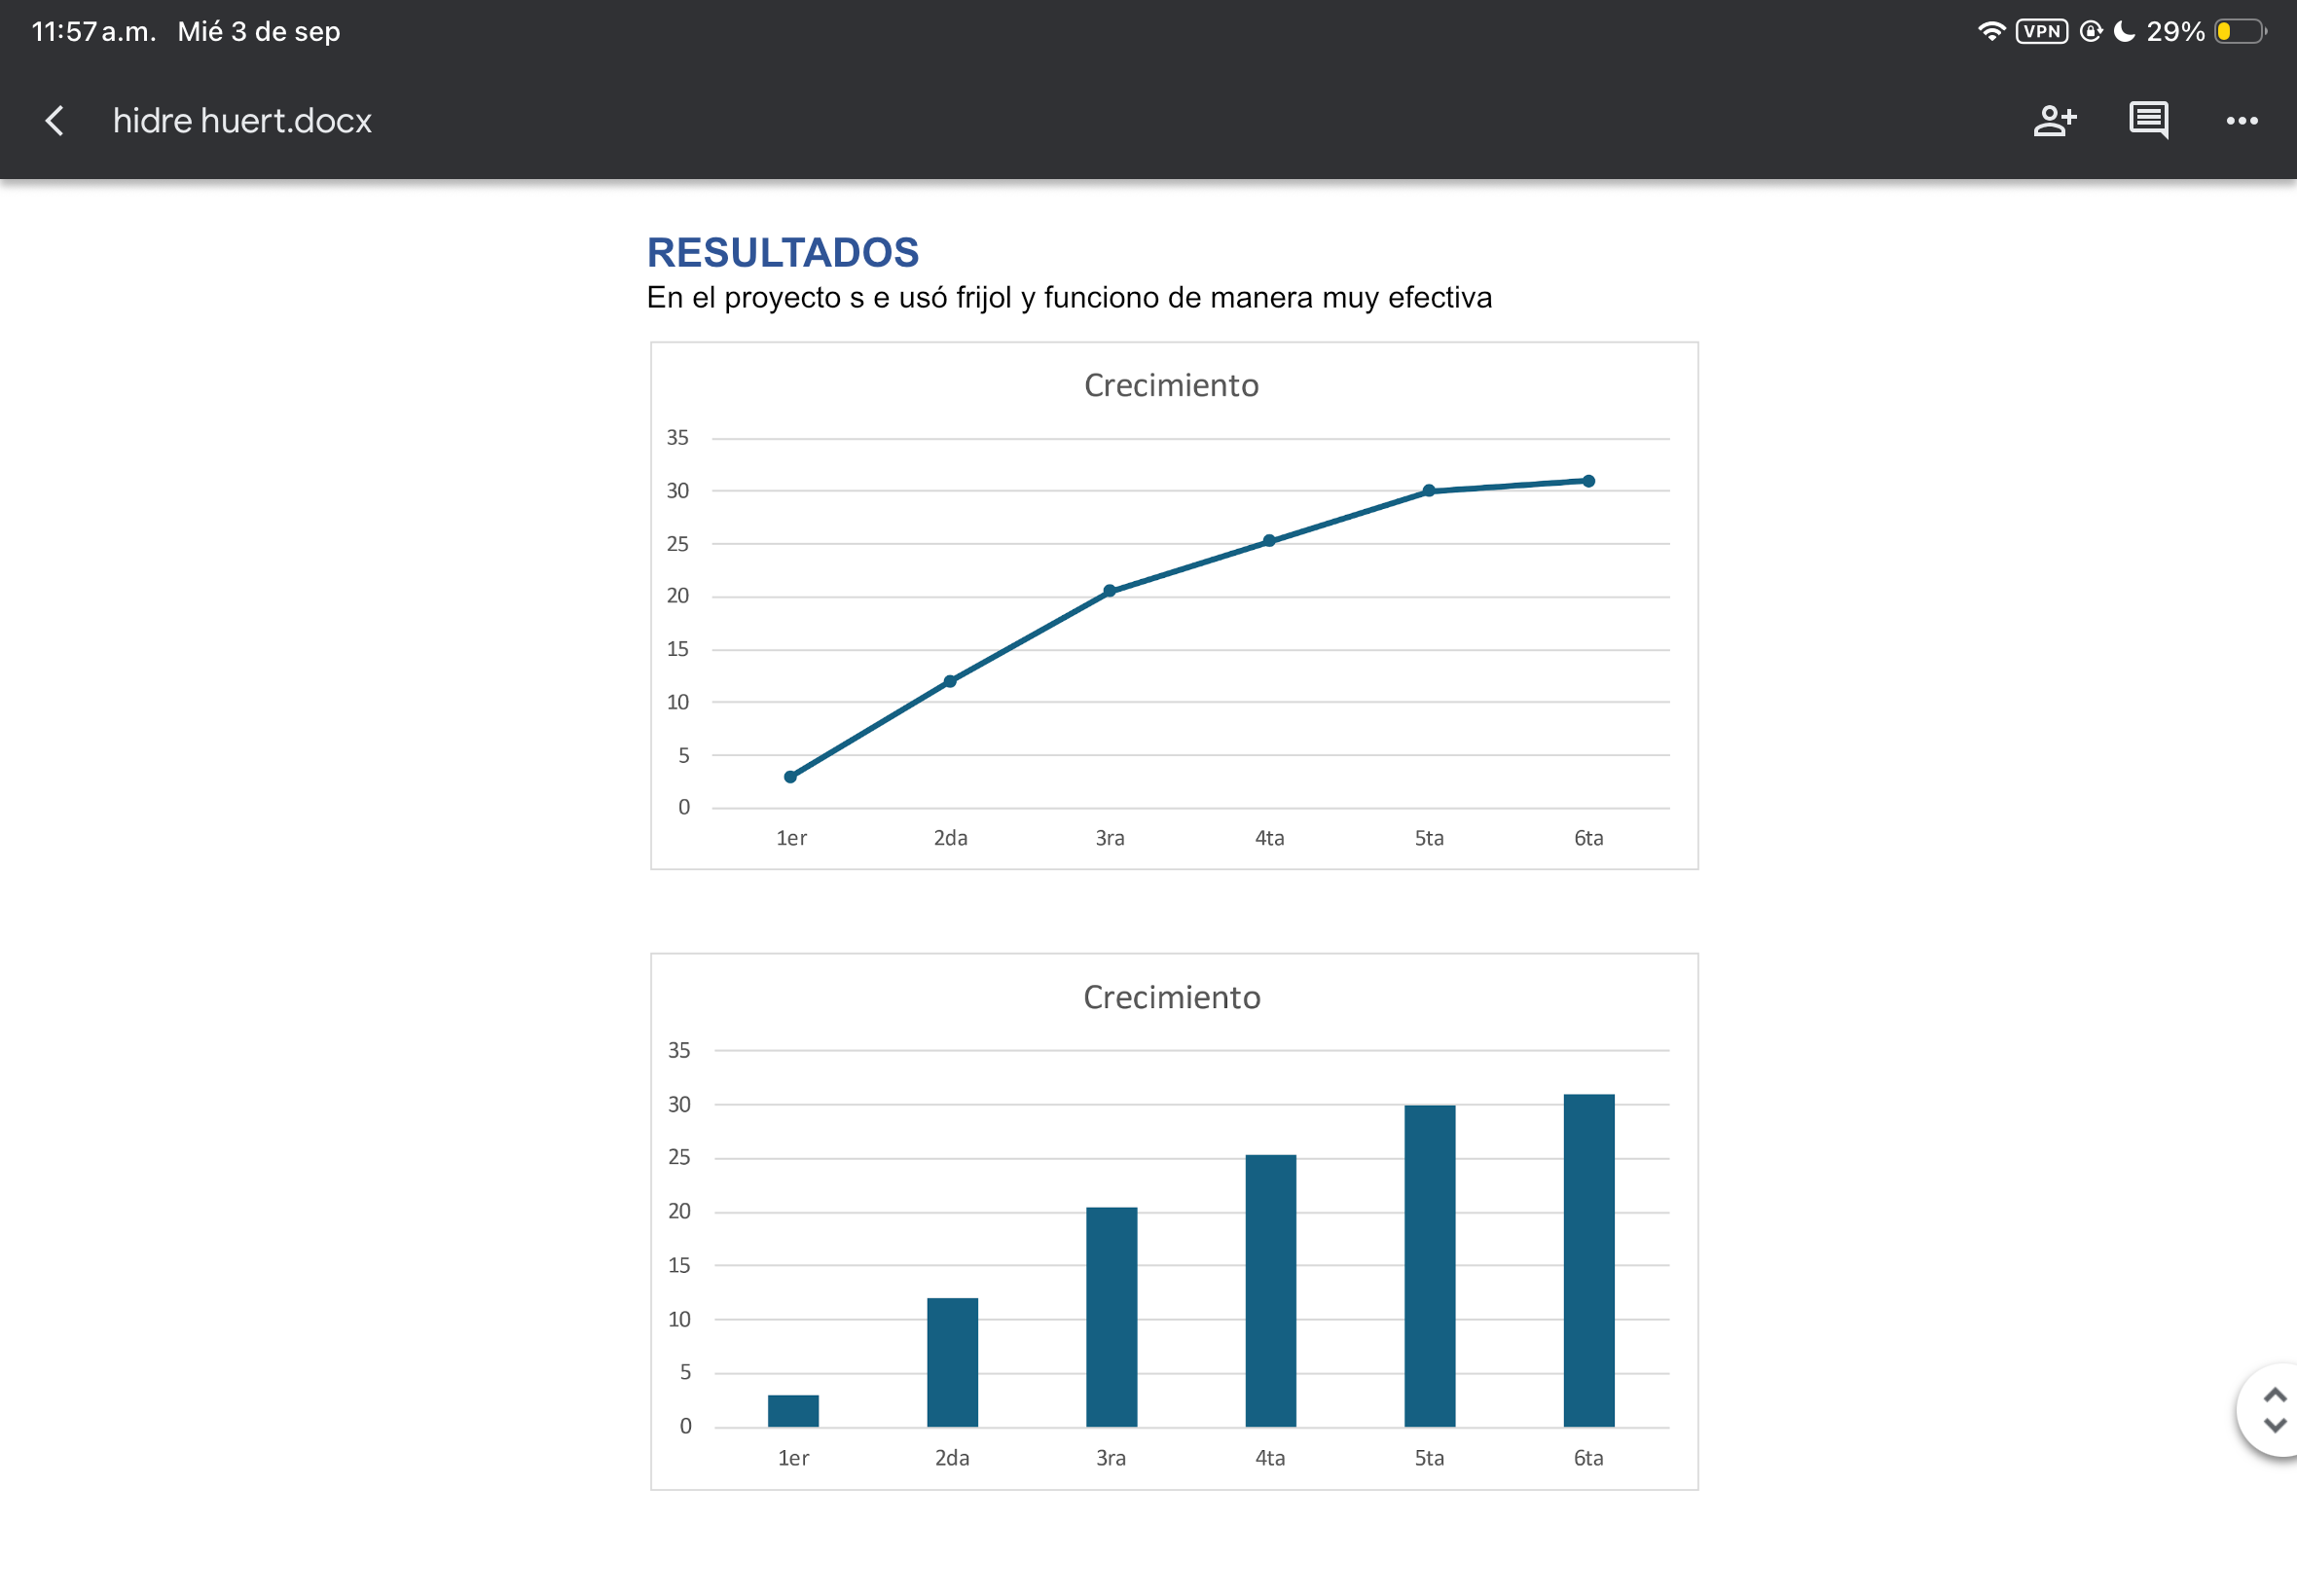Tap the hidre huert.docx document title
This screenshot has width=2297, height=1596.
242,121
